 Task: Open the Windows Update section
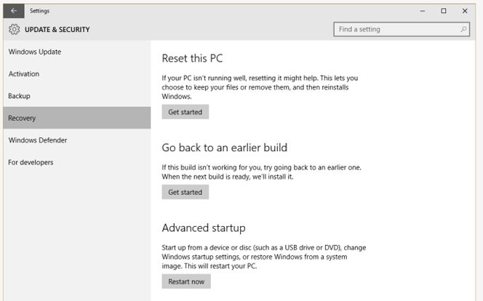point(77,52)
